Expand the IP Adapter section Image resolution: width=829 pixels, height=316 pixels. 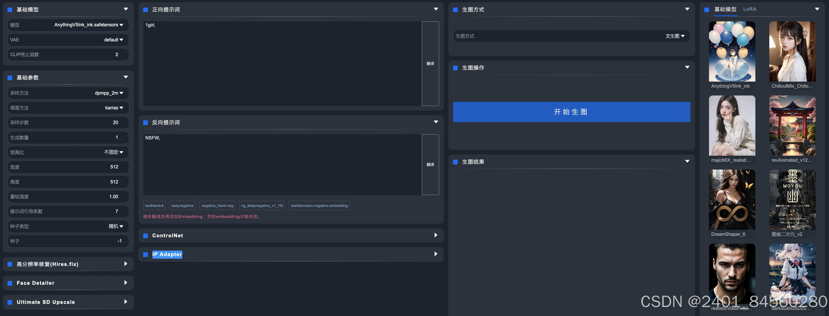(x=435, y=254)
